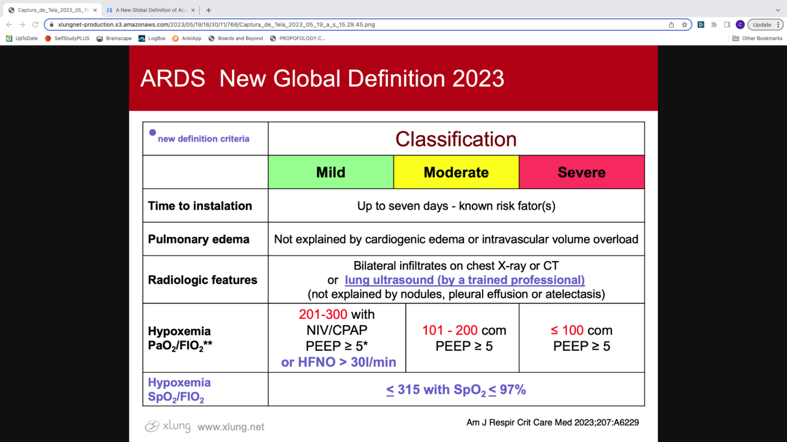Viewport: 787px width, 442px height.
Task: Click 'Not explained by cardiogenic edema' cell
Action: 456,239
